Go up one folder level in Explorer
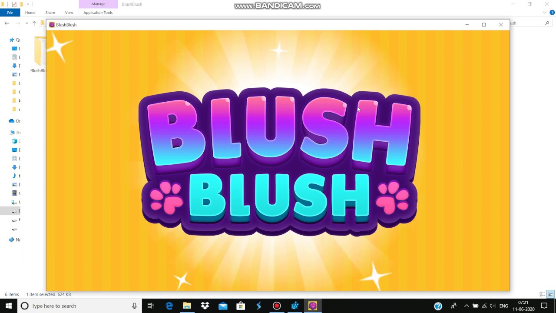 coord(34,23)
